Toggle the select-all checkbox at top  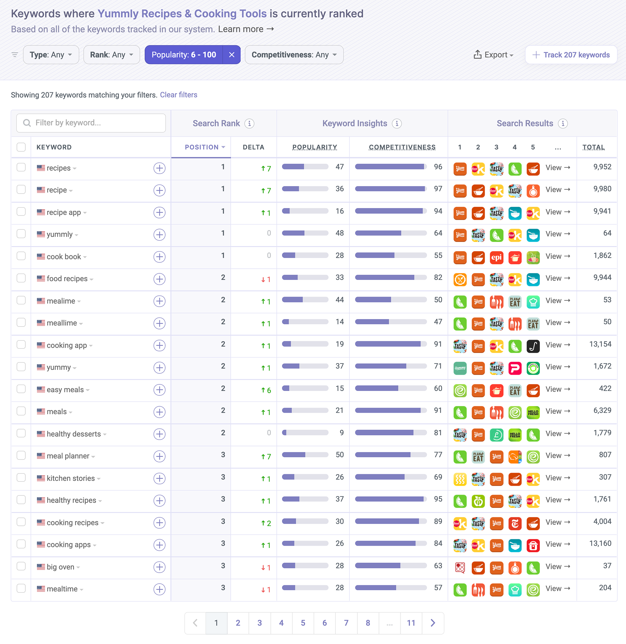point(21,147)
